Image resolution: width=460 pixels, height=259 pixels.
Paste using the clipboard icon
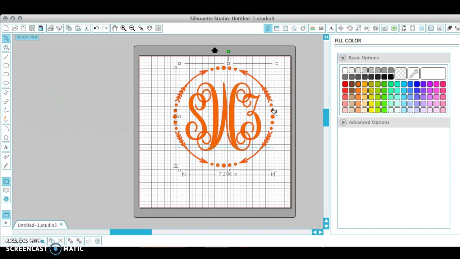point(78,28)
